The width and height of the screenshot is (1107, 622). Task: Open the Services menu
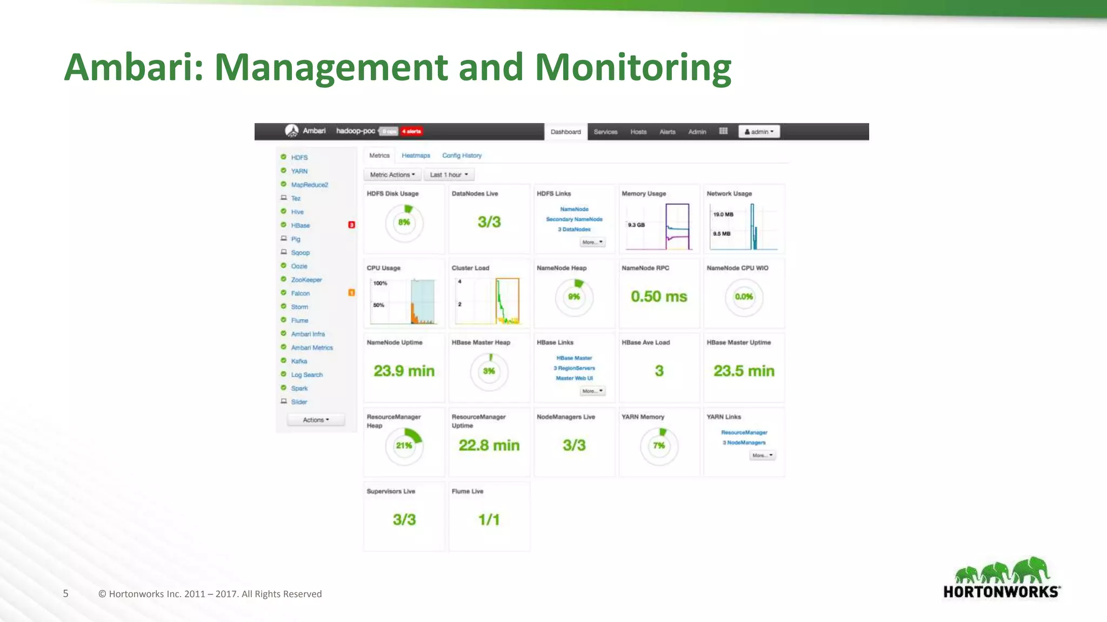605,132
